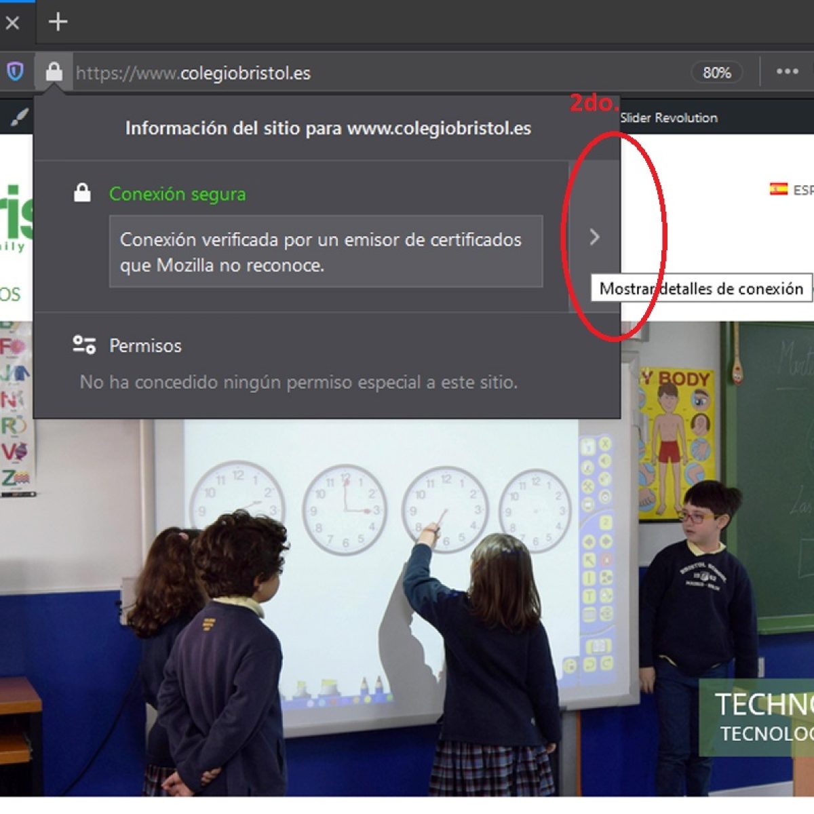814x814 pixels.
Task: Select the ESP language option
Action: pyautogui.click(x=803, y=190)
